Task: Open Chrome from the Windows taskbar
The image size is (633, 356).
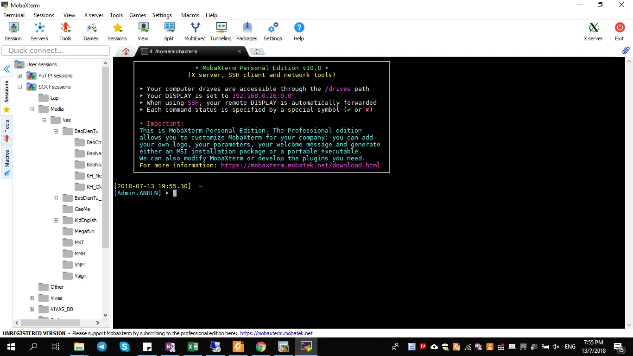Action: (260, 347)
